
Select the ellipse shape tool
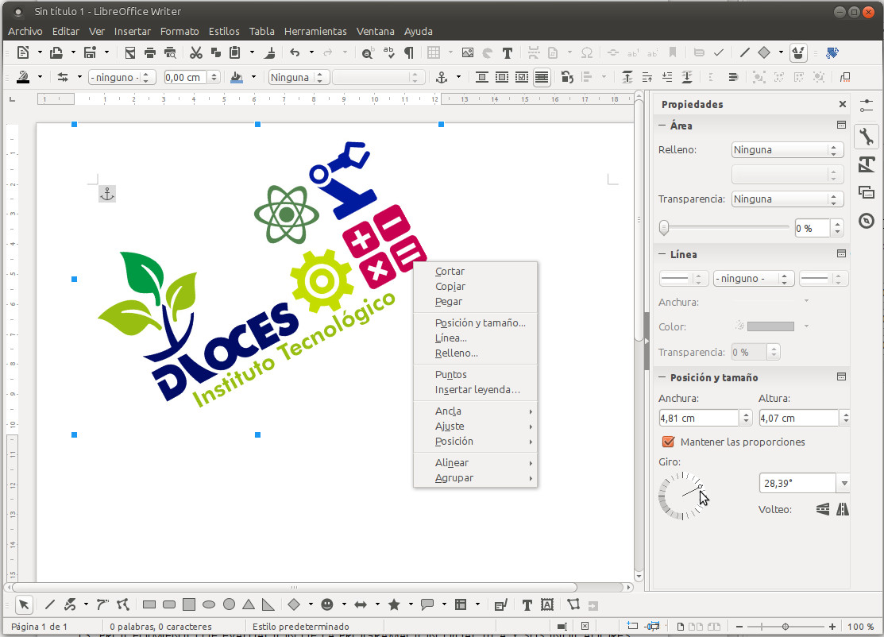209,605
